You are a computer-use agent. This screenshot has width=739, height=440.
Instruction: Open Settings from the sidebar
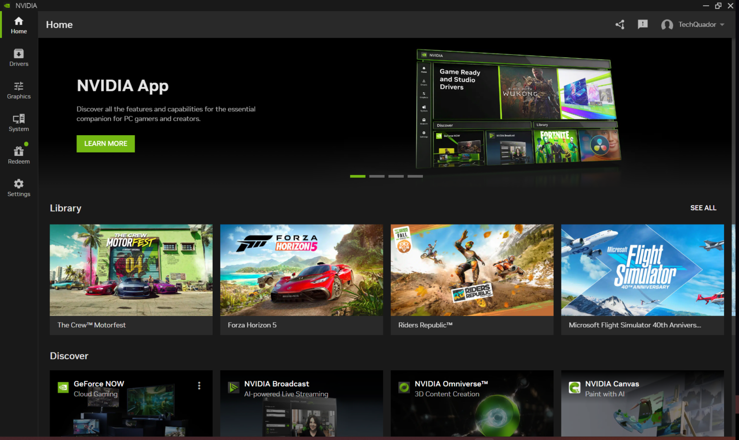click(19, 188)
